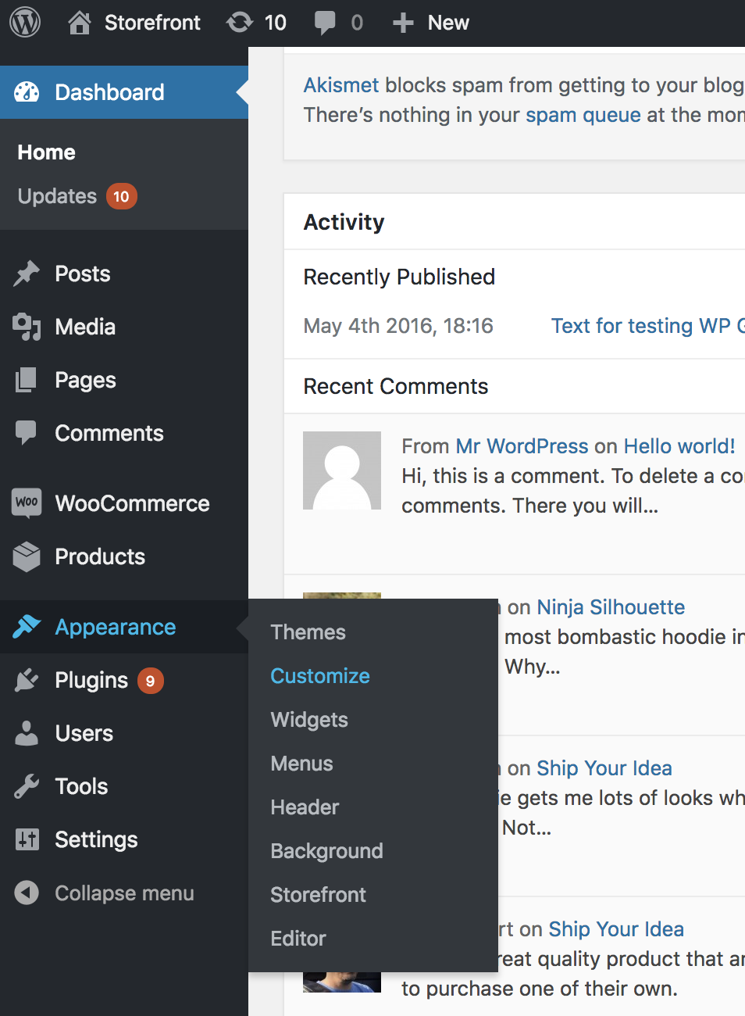Expand the Appearance menu
The image size is (745, 1016).
115,627
